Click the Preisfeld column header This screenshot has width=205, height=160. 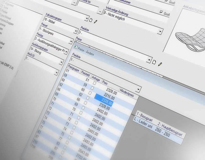[86, 74]
